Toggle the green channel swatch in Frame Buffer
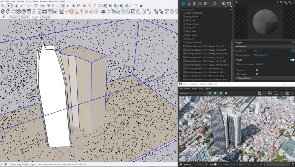This screenshot has height=167, width=295. 215,93
